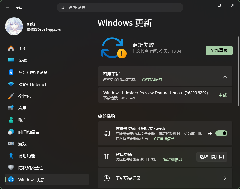Viewport: 240px width, 189px height.
Task: Click the Accessibility figure icon
Action: pos(11,156)
